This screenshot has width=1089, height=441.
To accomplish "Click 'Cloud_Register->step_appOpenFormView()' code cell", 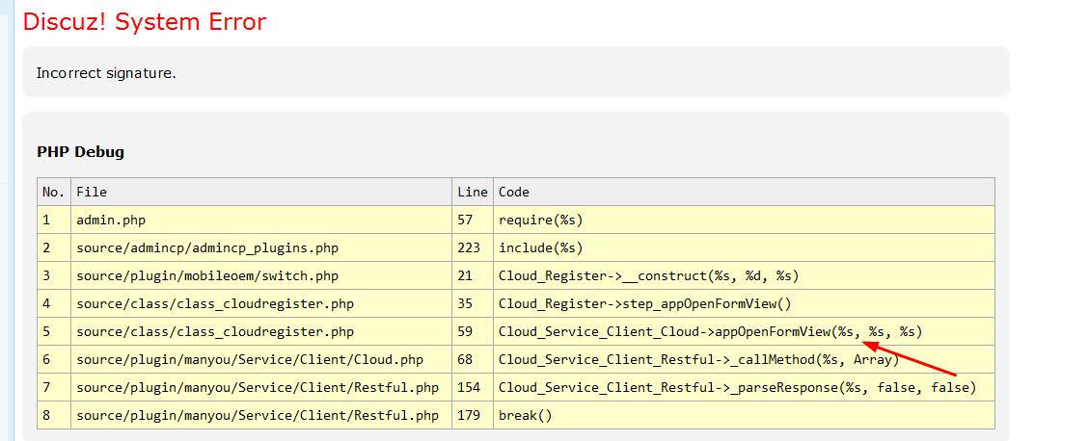I will [745, 303].
